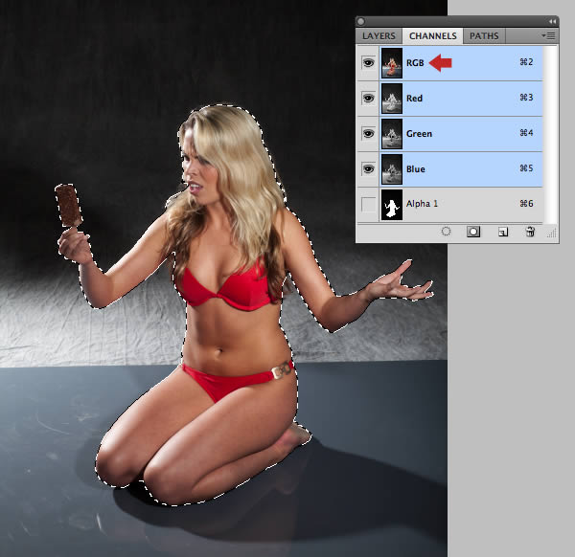Click the panel resize grip corner
The image size is (575, 557).
point(552,234)
